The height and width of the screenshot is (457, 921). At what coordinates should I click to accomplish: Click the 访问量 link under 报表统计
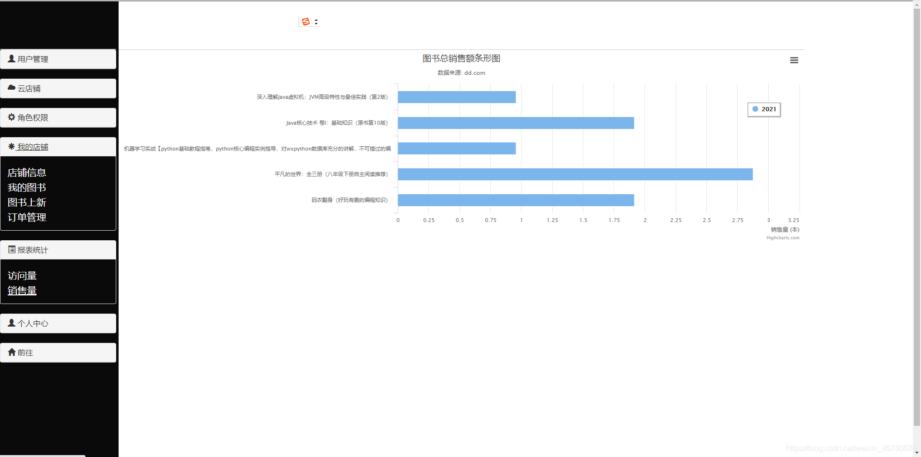(22, 275)
